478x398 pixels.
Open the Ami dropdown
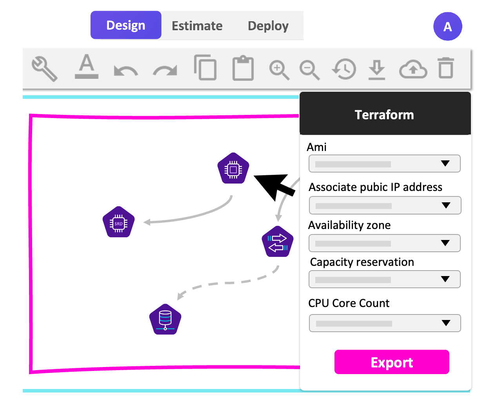[384, 164]
